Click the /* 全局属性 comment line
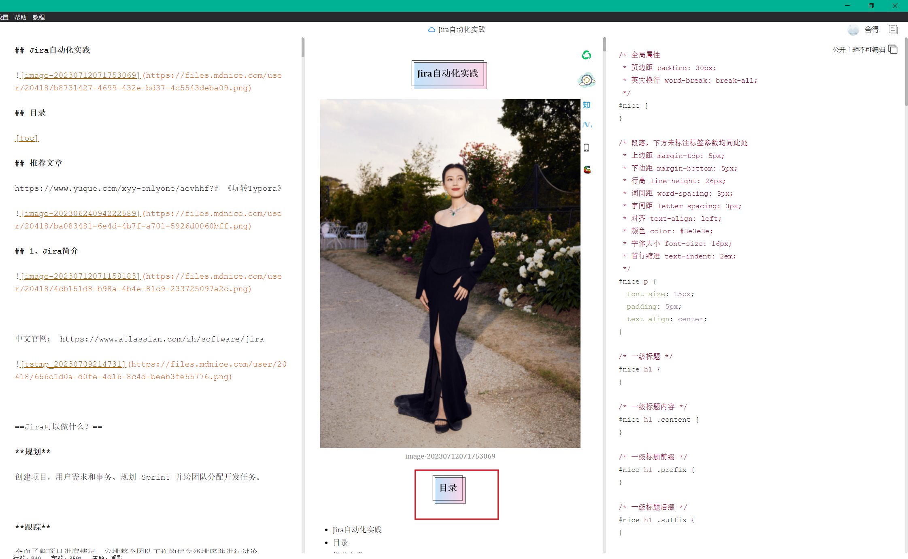 [x=639, y=55]
